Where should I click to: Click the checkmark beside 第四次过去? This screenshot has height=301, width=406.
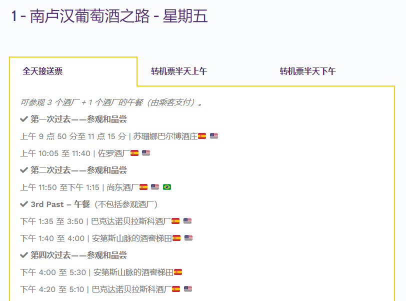[24, 255]
